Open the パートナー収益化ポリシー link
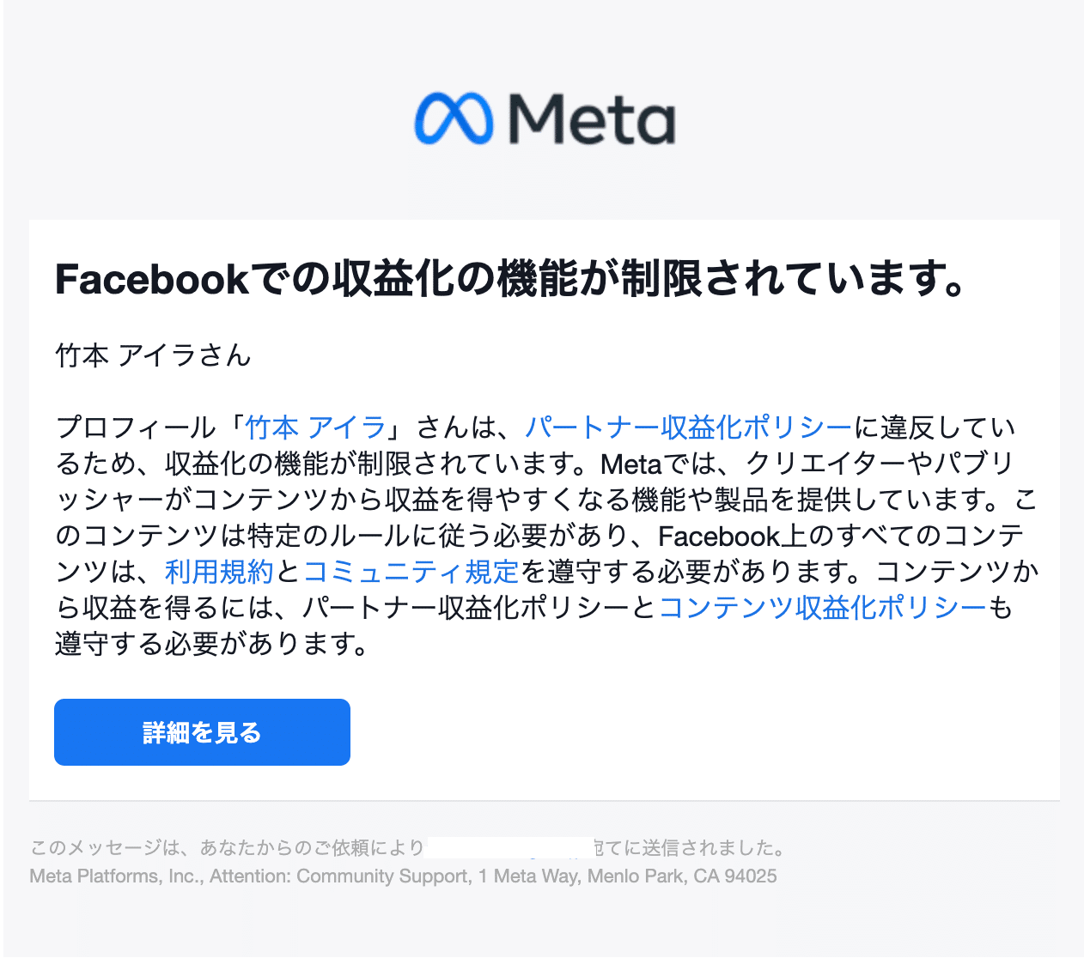1084x958 pixels. [687, 427]
